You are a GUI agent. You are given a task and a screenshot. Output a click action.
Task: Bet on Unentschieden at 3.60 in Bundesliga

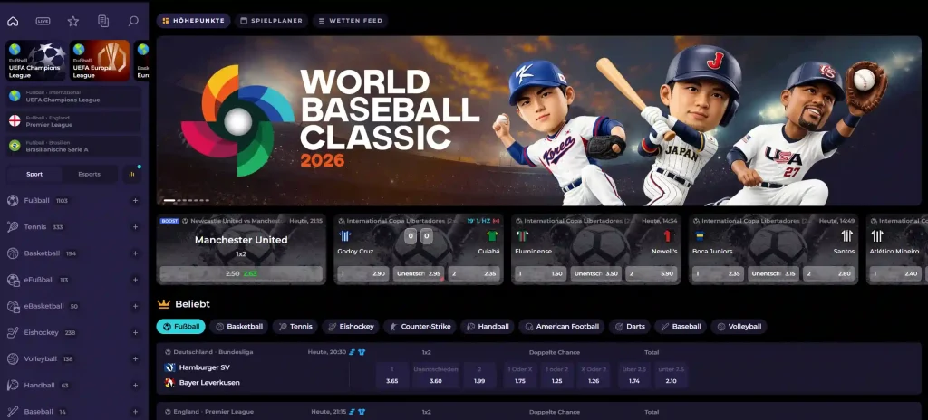coord(436,375)
